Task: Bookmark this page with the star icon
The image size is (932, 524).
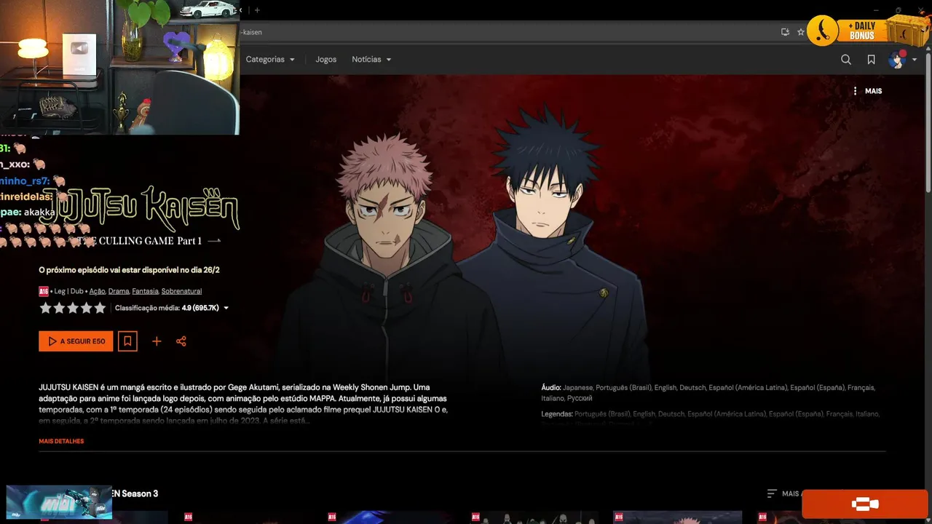Action: click(x=801, y=32)
